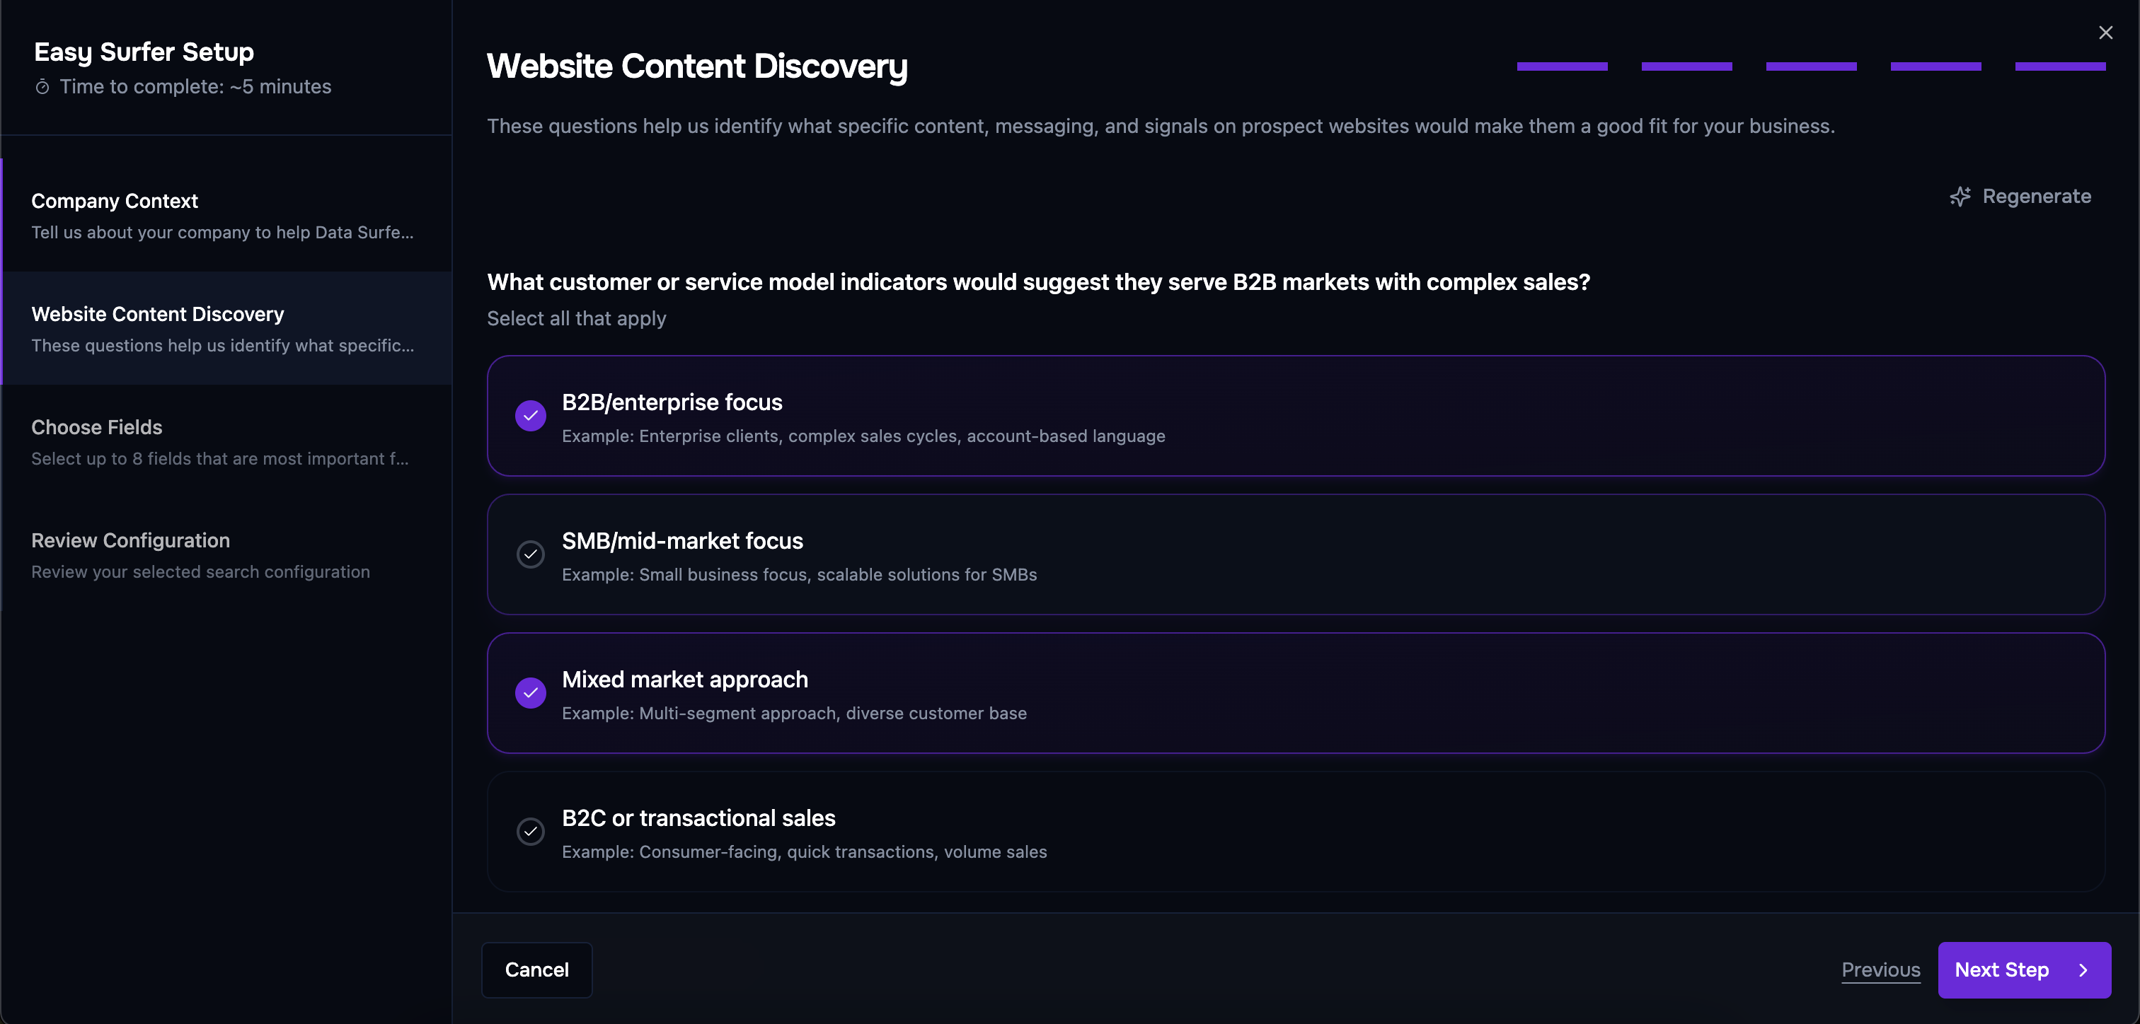Check the SMB/mid-market focus option

[530, 554]
